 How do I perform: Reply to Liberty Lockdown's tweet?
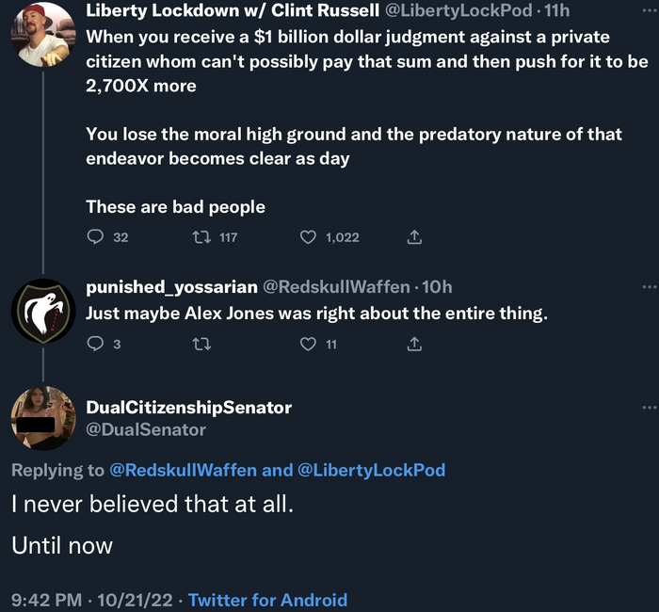(x=94, y=237)
